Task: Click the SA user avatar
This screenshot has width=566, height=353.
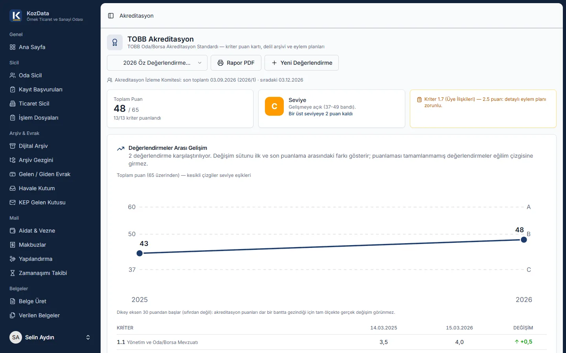Action: [x=16, y=337]
